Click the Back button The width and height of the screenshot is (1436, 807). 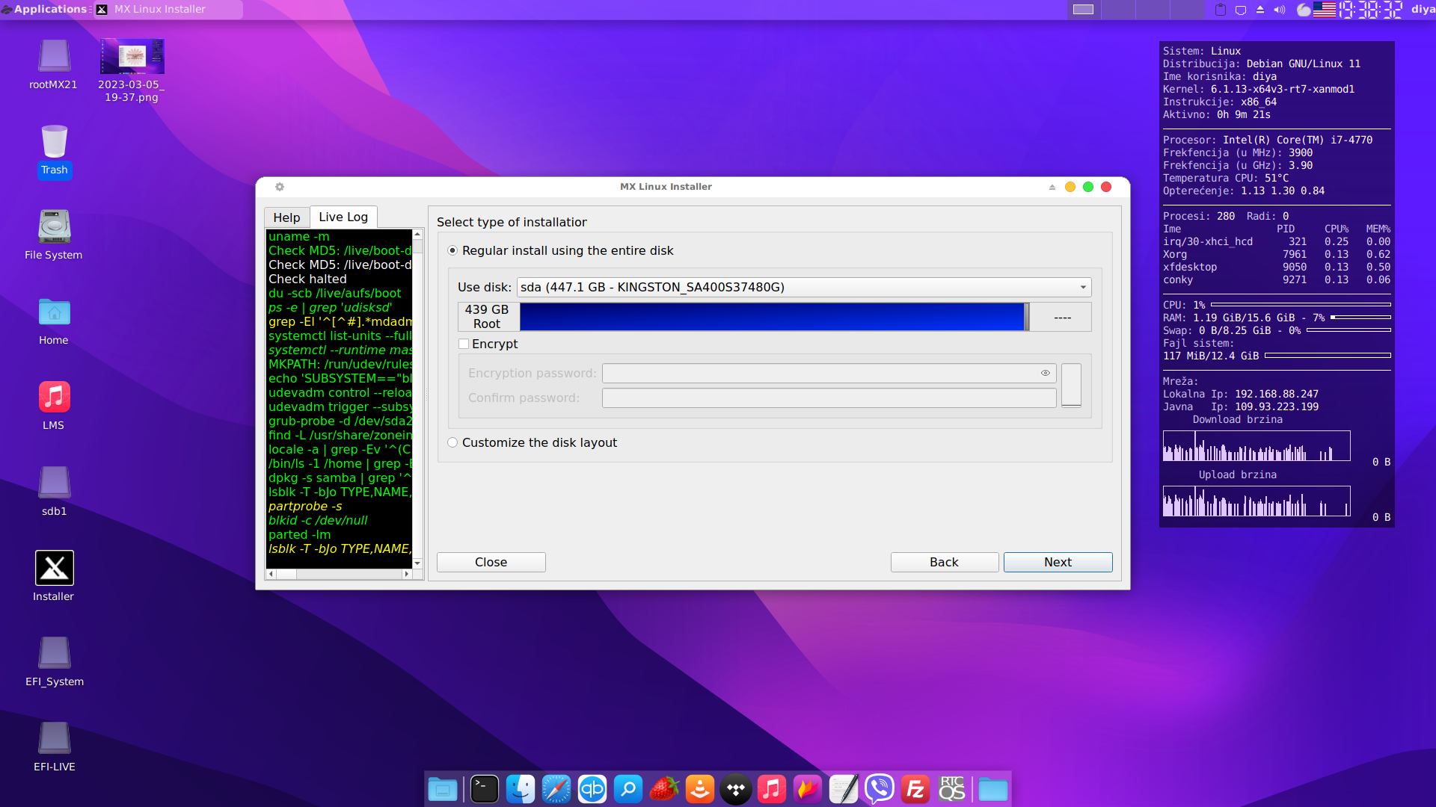(x=945, y=563)
